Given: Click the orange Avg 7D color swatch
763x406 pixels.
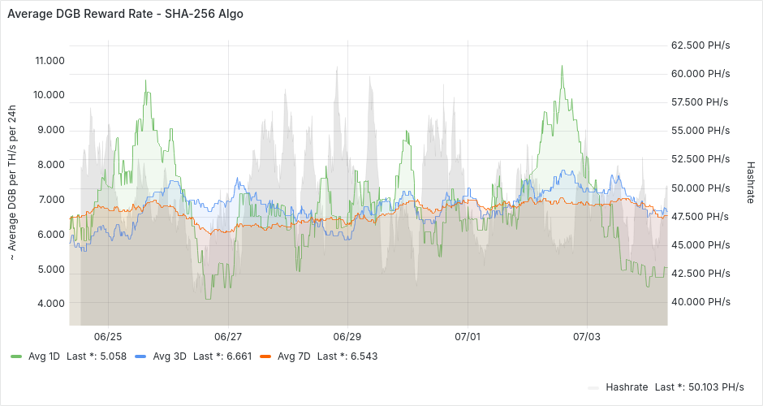Looking at the screenshot, I should [265, 356].
